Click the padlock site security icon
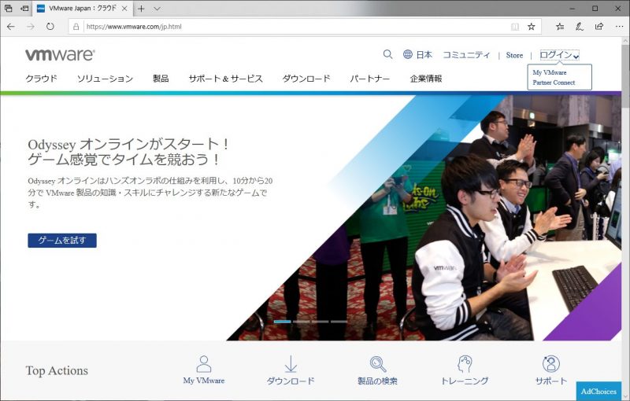Screen dimensions: 630x401 [76, 27]
